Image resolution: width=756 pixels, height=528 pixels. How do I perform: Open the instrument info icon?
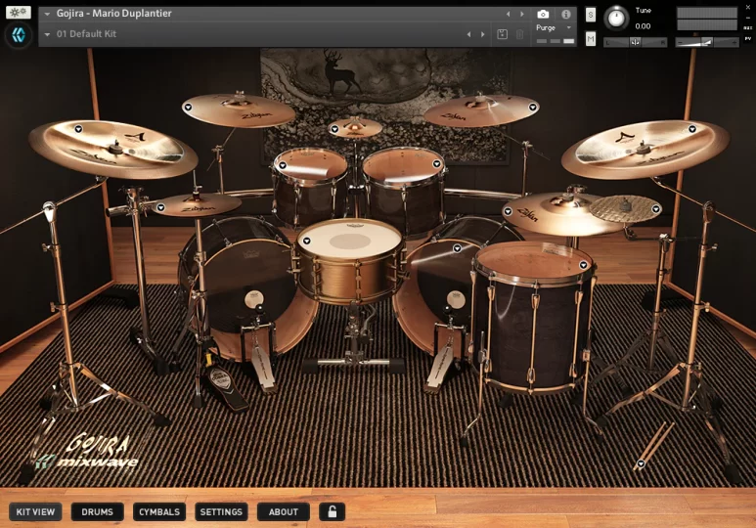(565, 15)
